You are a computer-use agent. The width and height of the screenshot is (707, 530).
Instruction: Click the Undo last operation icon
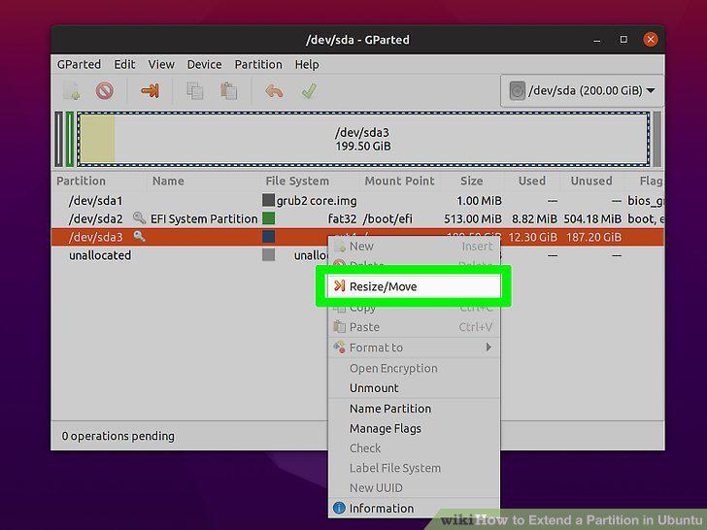[x=274, y=91]
